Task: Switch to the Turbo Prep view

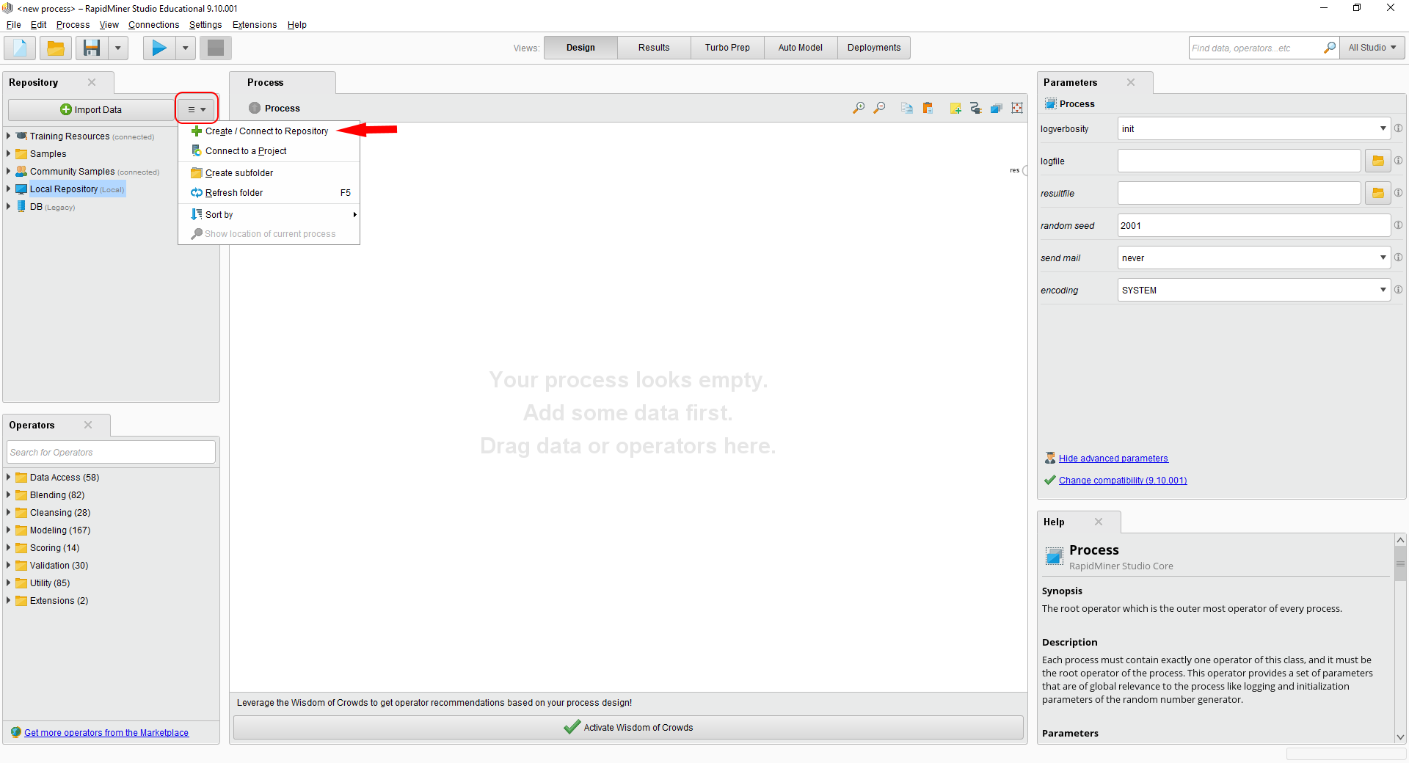Action: [727, 48]
